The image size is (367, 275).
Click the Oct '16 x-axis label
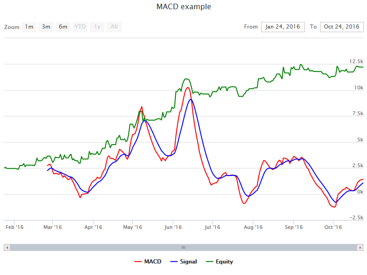pyautogui.click(x=333, y=227)
